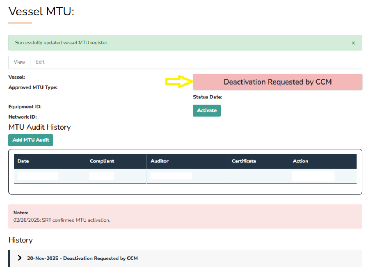Click the 'Vessel MTU:' page title
The width and height of the screenshot is (366, 270).
coord(41,11)
